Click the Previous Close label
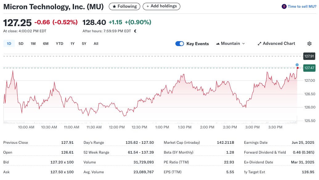The image size is (319, 180). pos(15,143)
